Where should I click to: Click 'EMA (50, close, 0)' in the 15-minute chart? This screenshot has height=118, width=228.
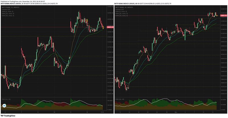[8, 16]
